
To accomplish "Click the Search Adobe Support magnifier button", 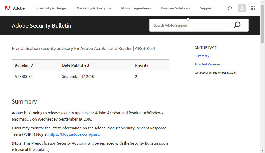I will 237,25.
